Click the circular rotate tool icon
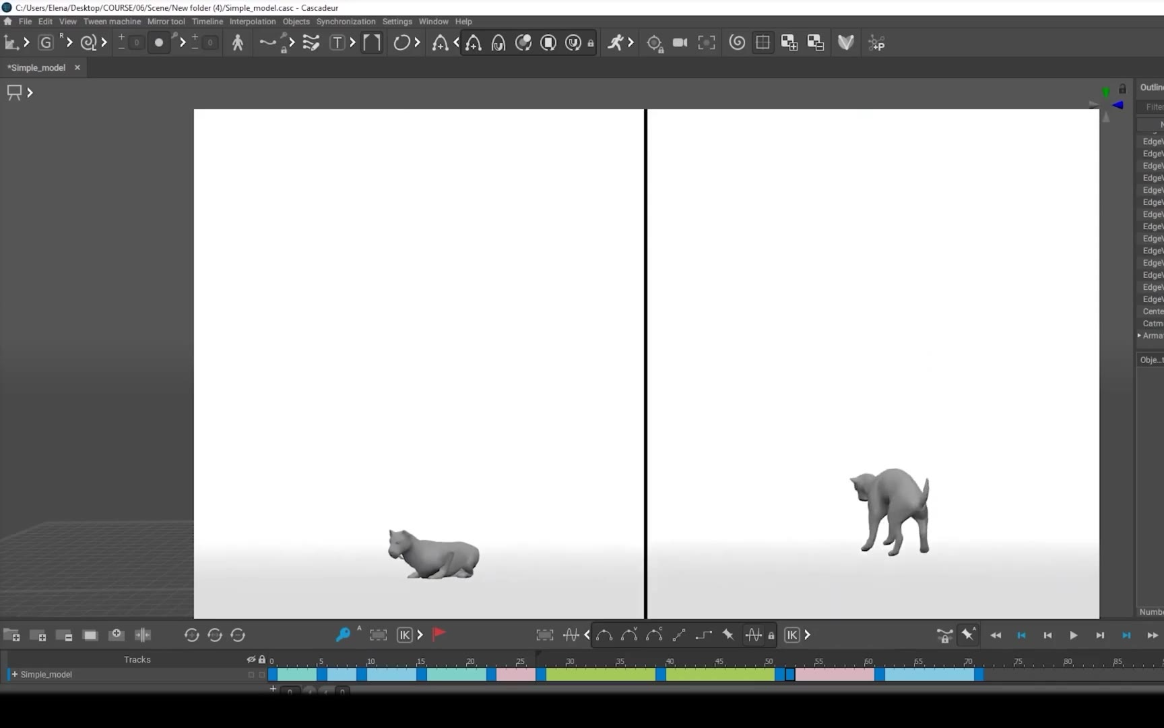This screenshot has width=1164, height=728. click(401, 43)
